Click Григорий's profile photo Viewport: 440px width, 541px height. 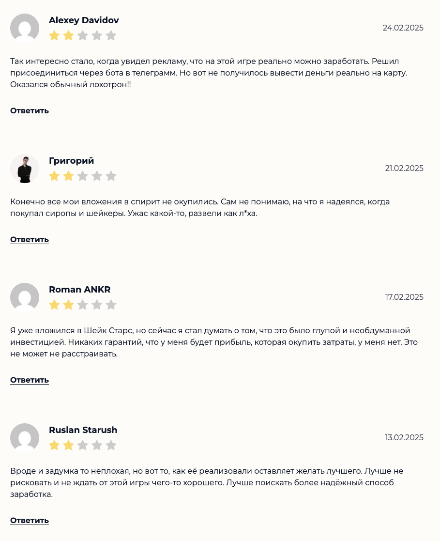point(25,169)
